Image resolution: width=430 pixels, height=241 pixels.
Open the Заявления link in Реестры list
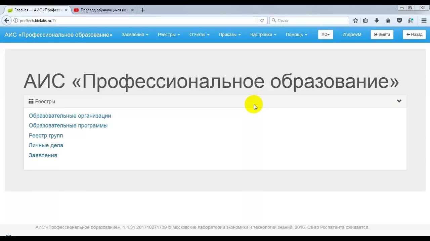pyautogui.click(x=43, y=155)
